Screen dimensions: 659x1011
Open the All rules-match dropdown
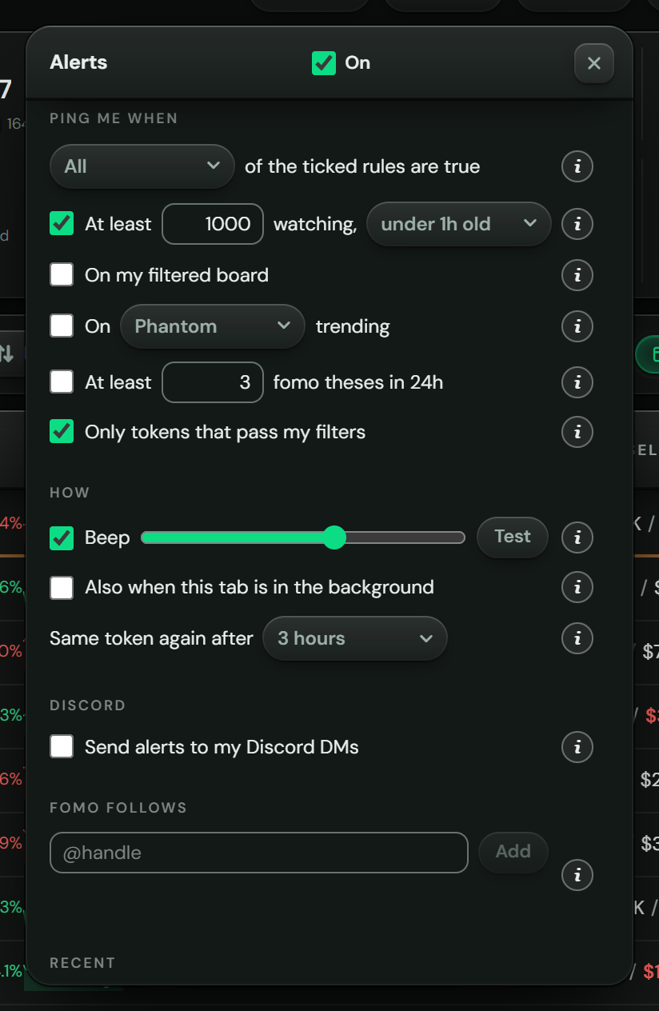142,166
